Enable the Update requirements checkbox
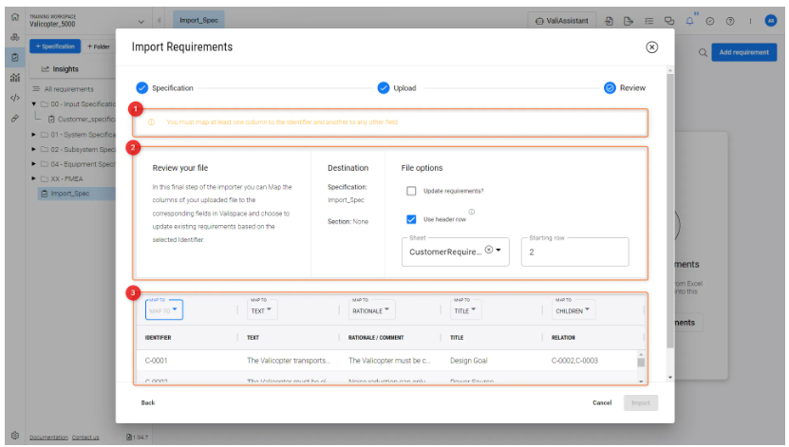789x447 pixels. (411, 191)
